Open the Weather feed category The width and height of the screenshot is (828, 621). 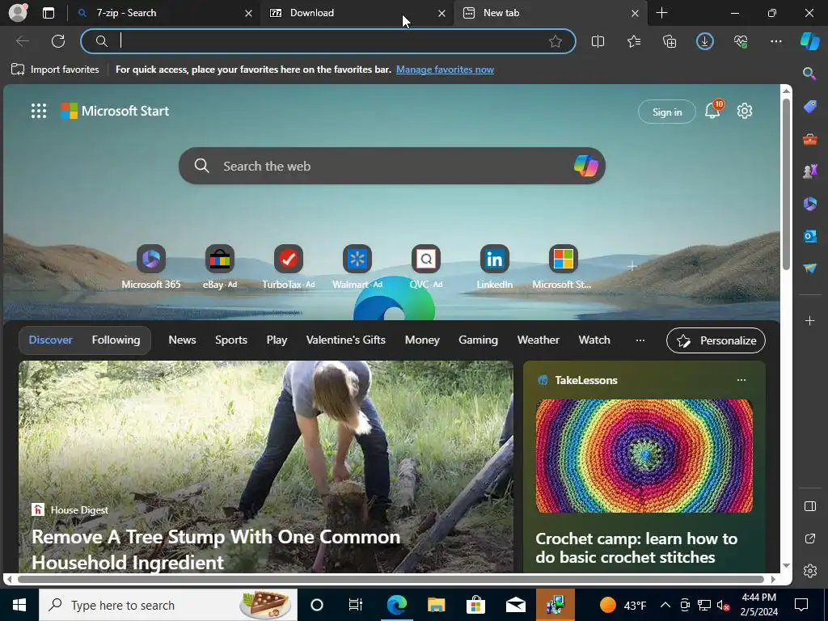(x=538, y=340)
